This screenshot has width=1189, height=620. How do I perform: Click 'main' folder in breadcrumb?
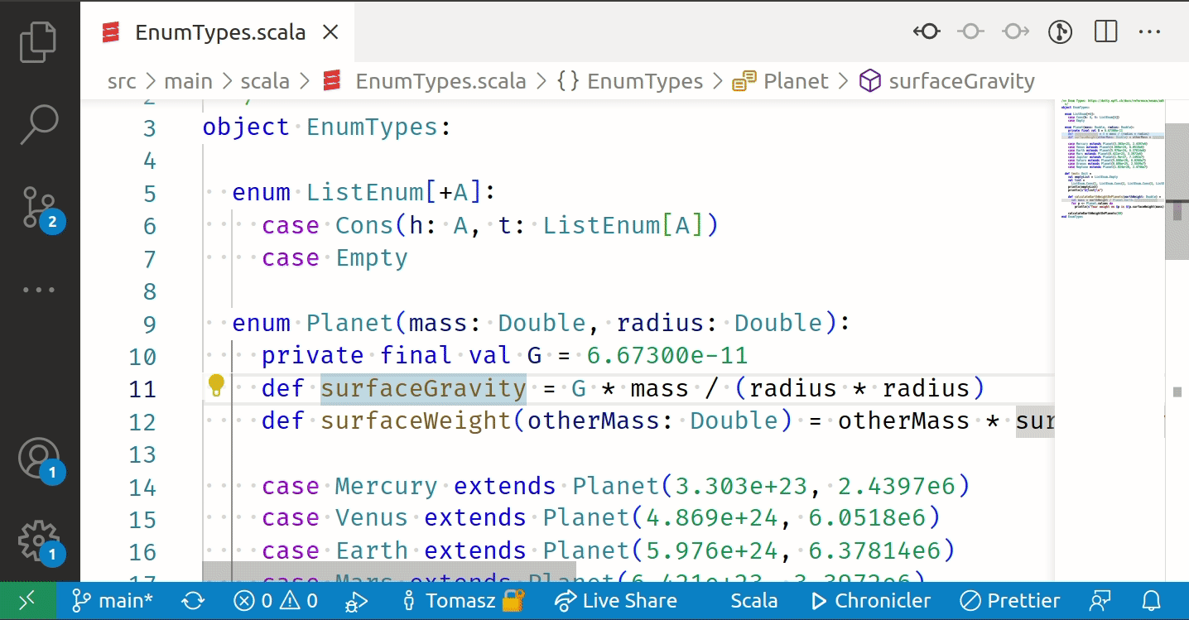coord(189,81)
